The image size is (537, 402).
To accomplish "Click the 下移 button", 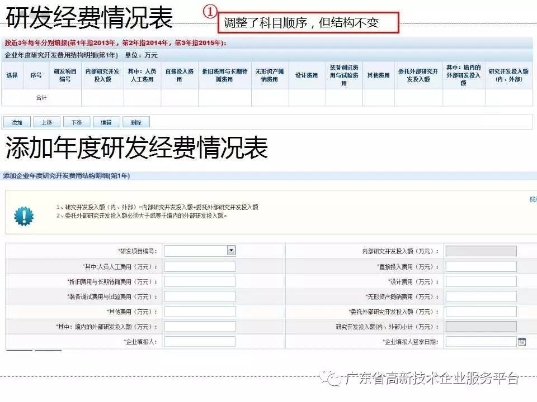I will 76,122.
